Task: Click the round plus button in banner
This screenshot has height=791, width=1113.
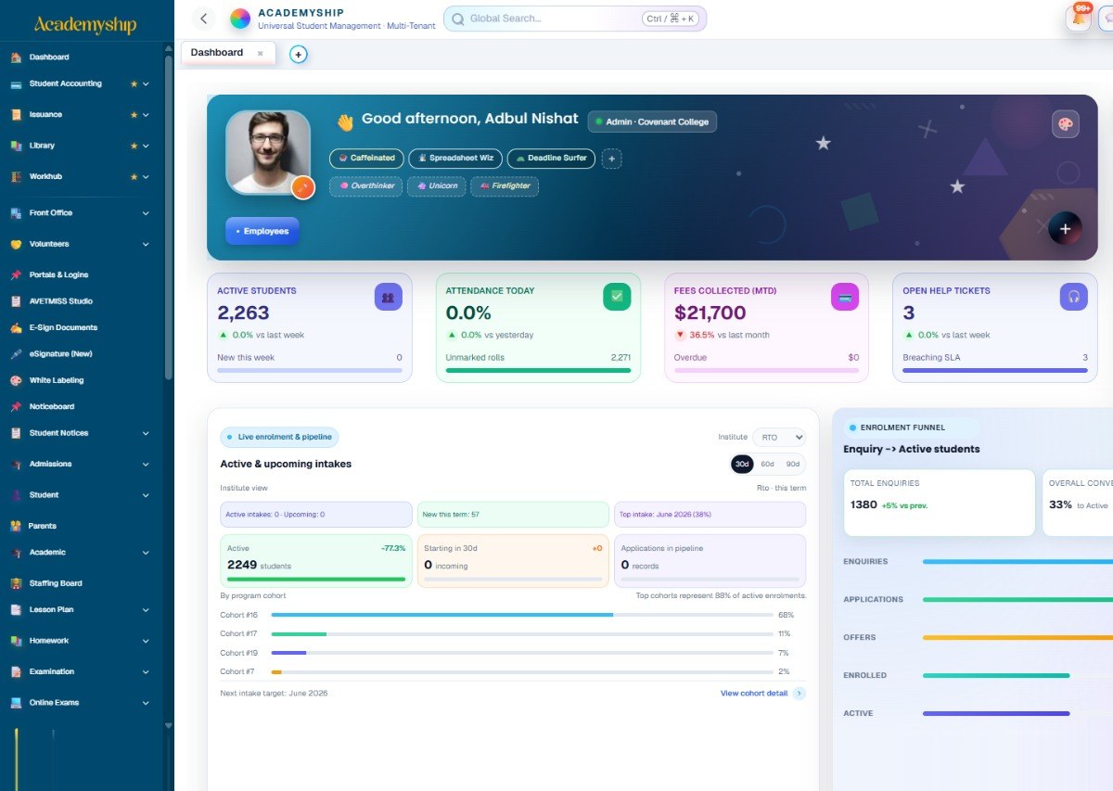Action: point(1065,228)
